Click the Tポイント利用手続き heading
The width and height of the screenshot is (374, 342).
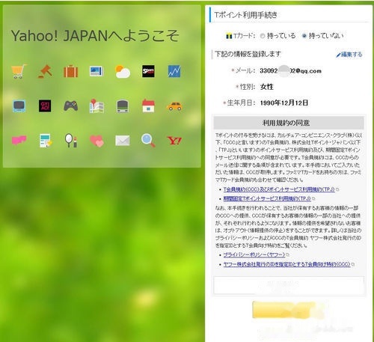[x=246, y=15]
